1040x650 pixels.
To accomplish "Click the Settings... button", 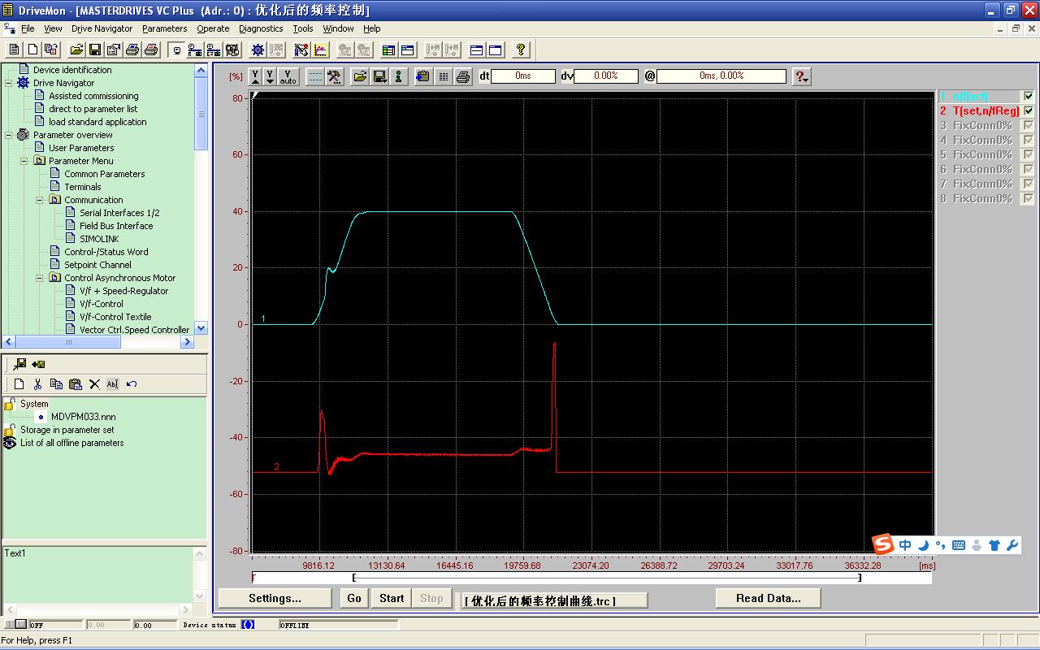I will 275,599.
